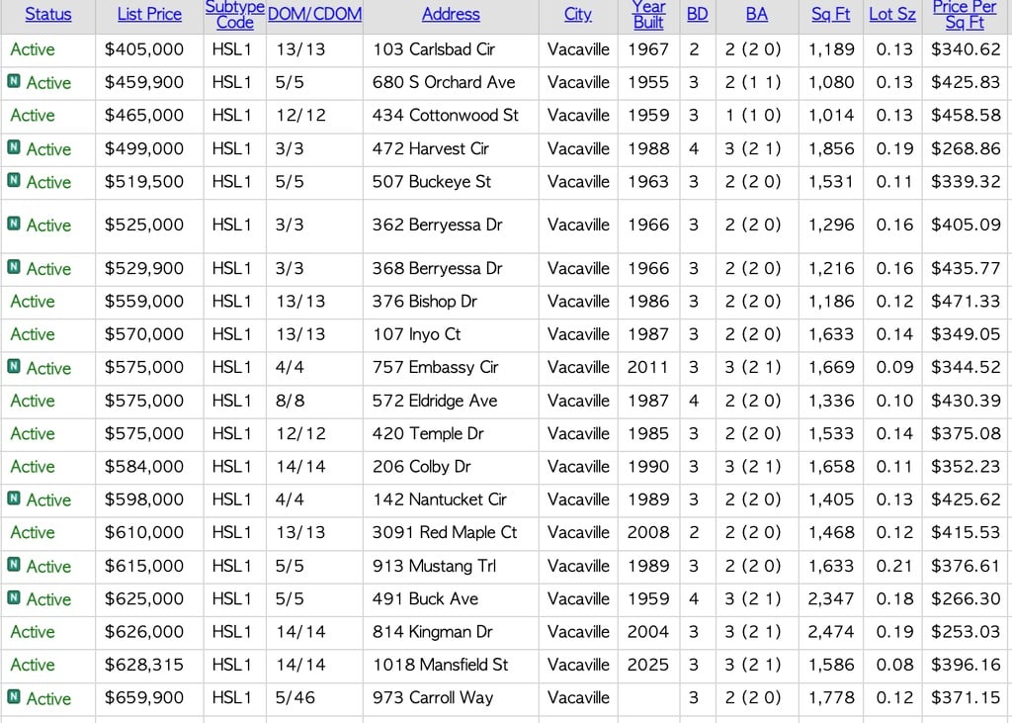Click the Lot Sz column header

[892, 14]
